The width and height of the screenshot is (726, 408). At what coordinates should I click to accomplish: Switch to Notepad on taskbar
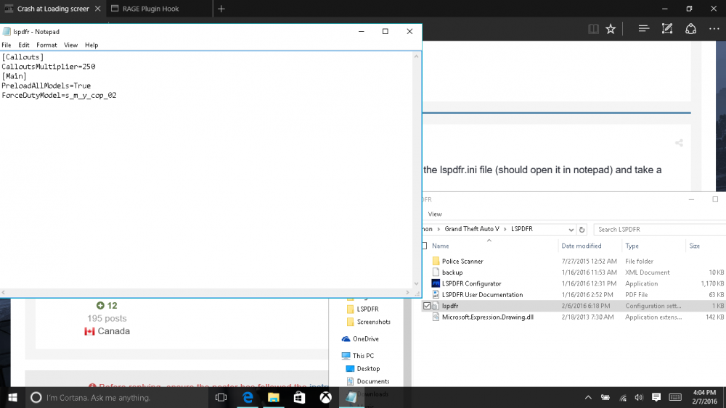(x=351, y=397)
